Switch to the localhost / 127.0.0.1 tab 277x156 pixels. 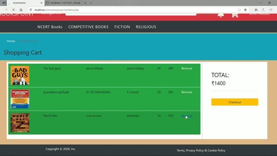(x=64, y=3)
